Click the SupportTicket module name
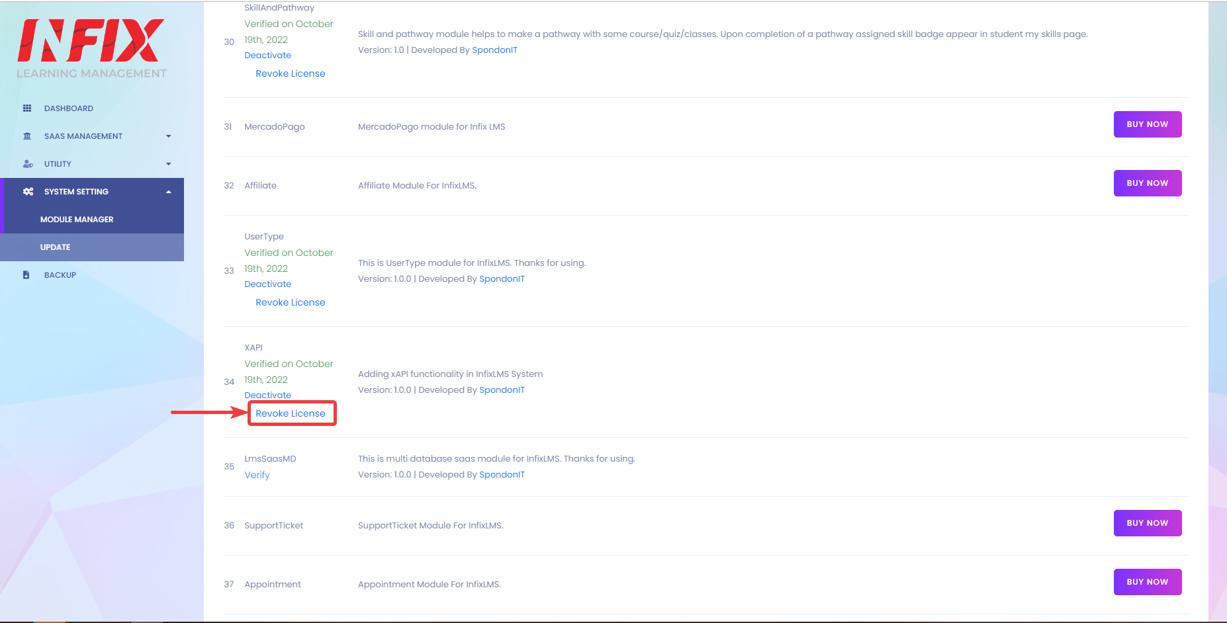 [x=273, y=526]
